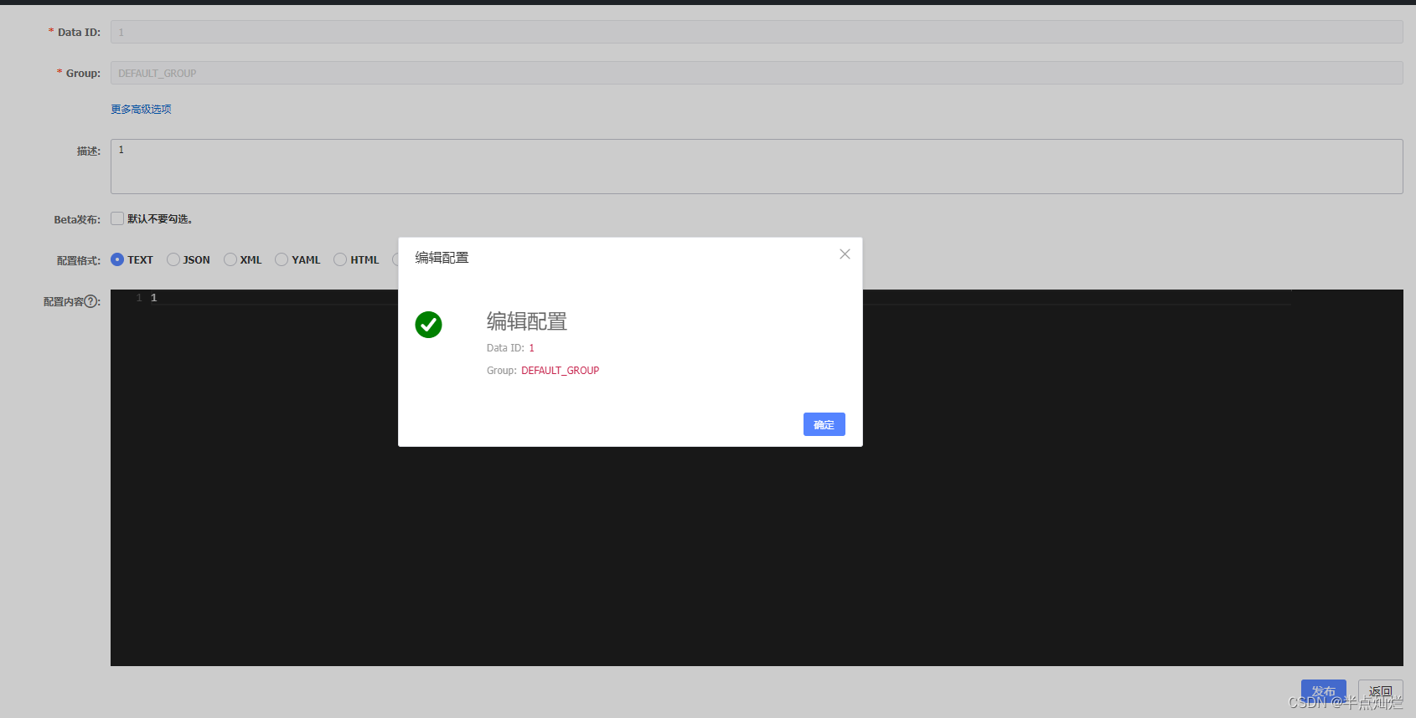
Task: Close the 编辑配置 dialog with X
Action: [845, 254]
